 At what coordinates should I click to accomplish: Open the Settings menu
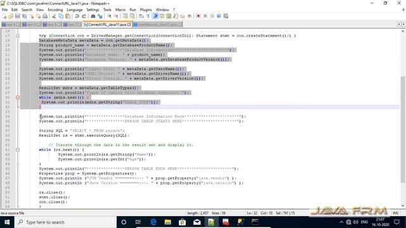coord(93,9)
